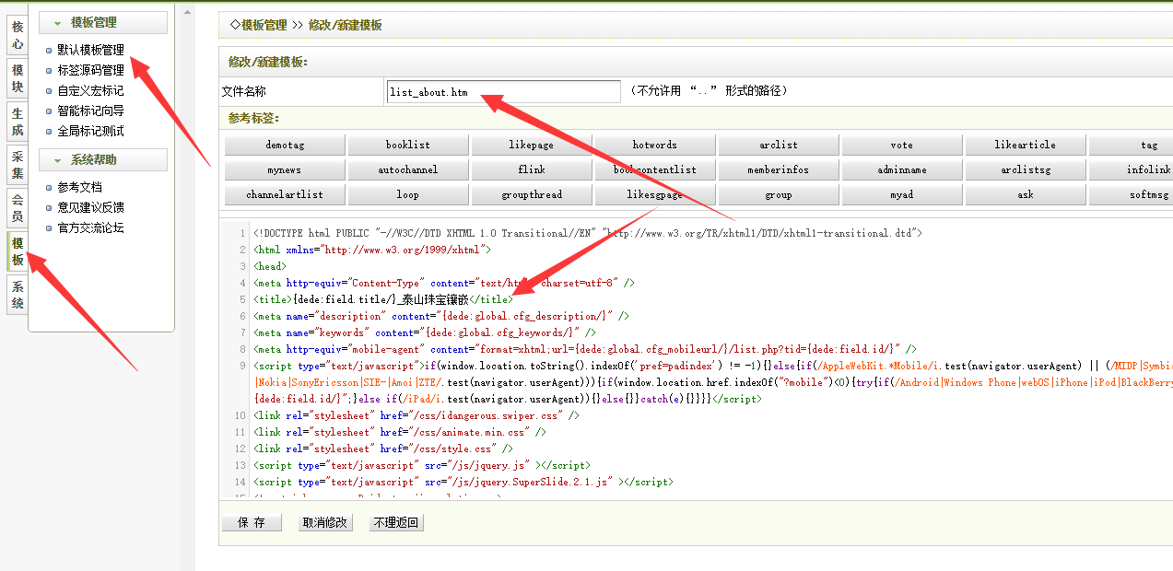Insert the autochannel reference tag

[408, 169]
